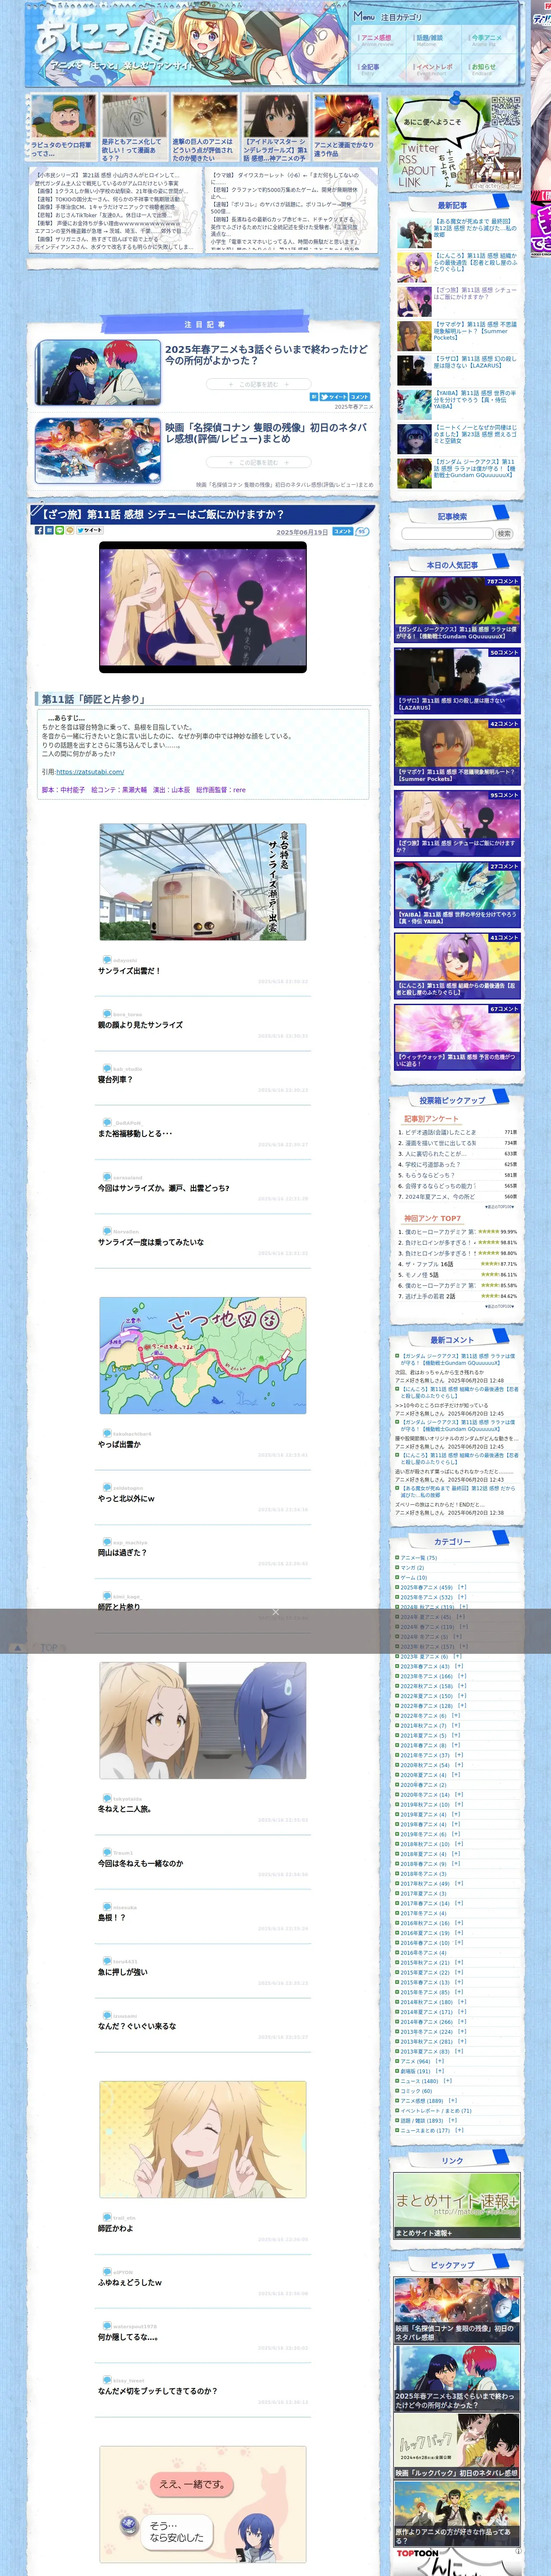Open the https://zatsutabi.com/ source link
The height and width of the screenshot is (2576, 551).
click(x=90, y=772)
